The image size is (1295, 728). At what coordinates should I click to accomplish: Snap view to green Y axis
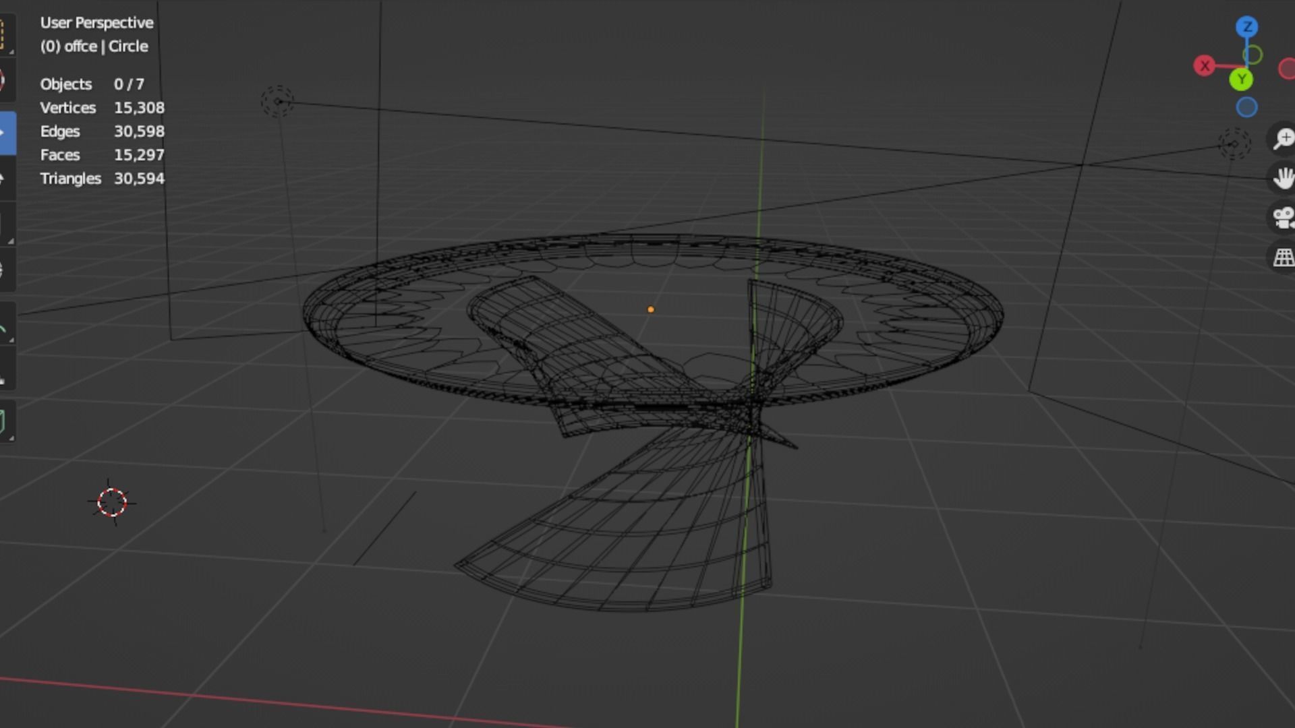pos(1241,80)
